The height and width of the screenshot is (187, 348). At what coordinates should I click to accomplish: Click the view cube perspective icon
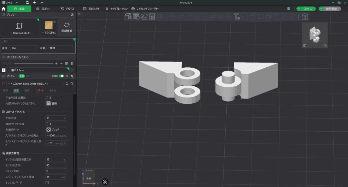click(305, 46)
